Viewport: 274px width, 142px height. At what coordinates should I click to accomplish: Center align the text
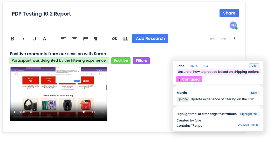(74, 39)
